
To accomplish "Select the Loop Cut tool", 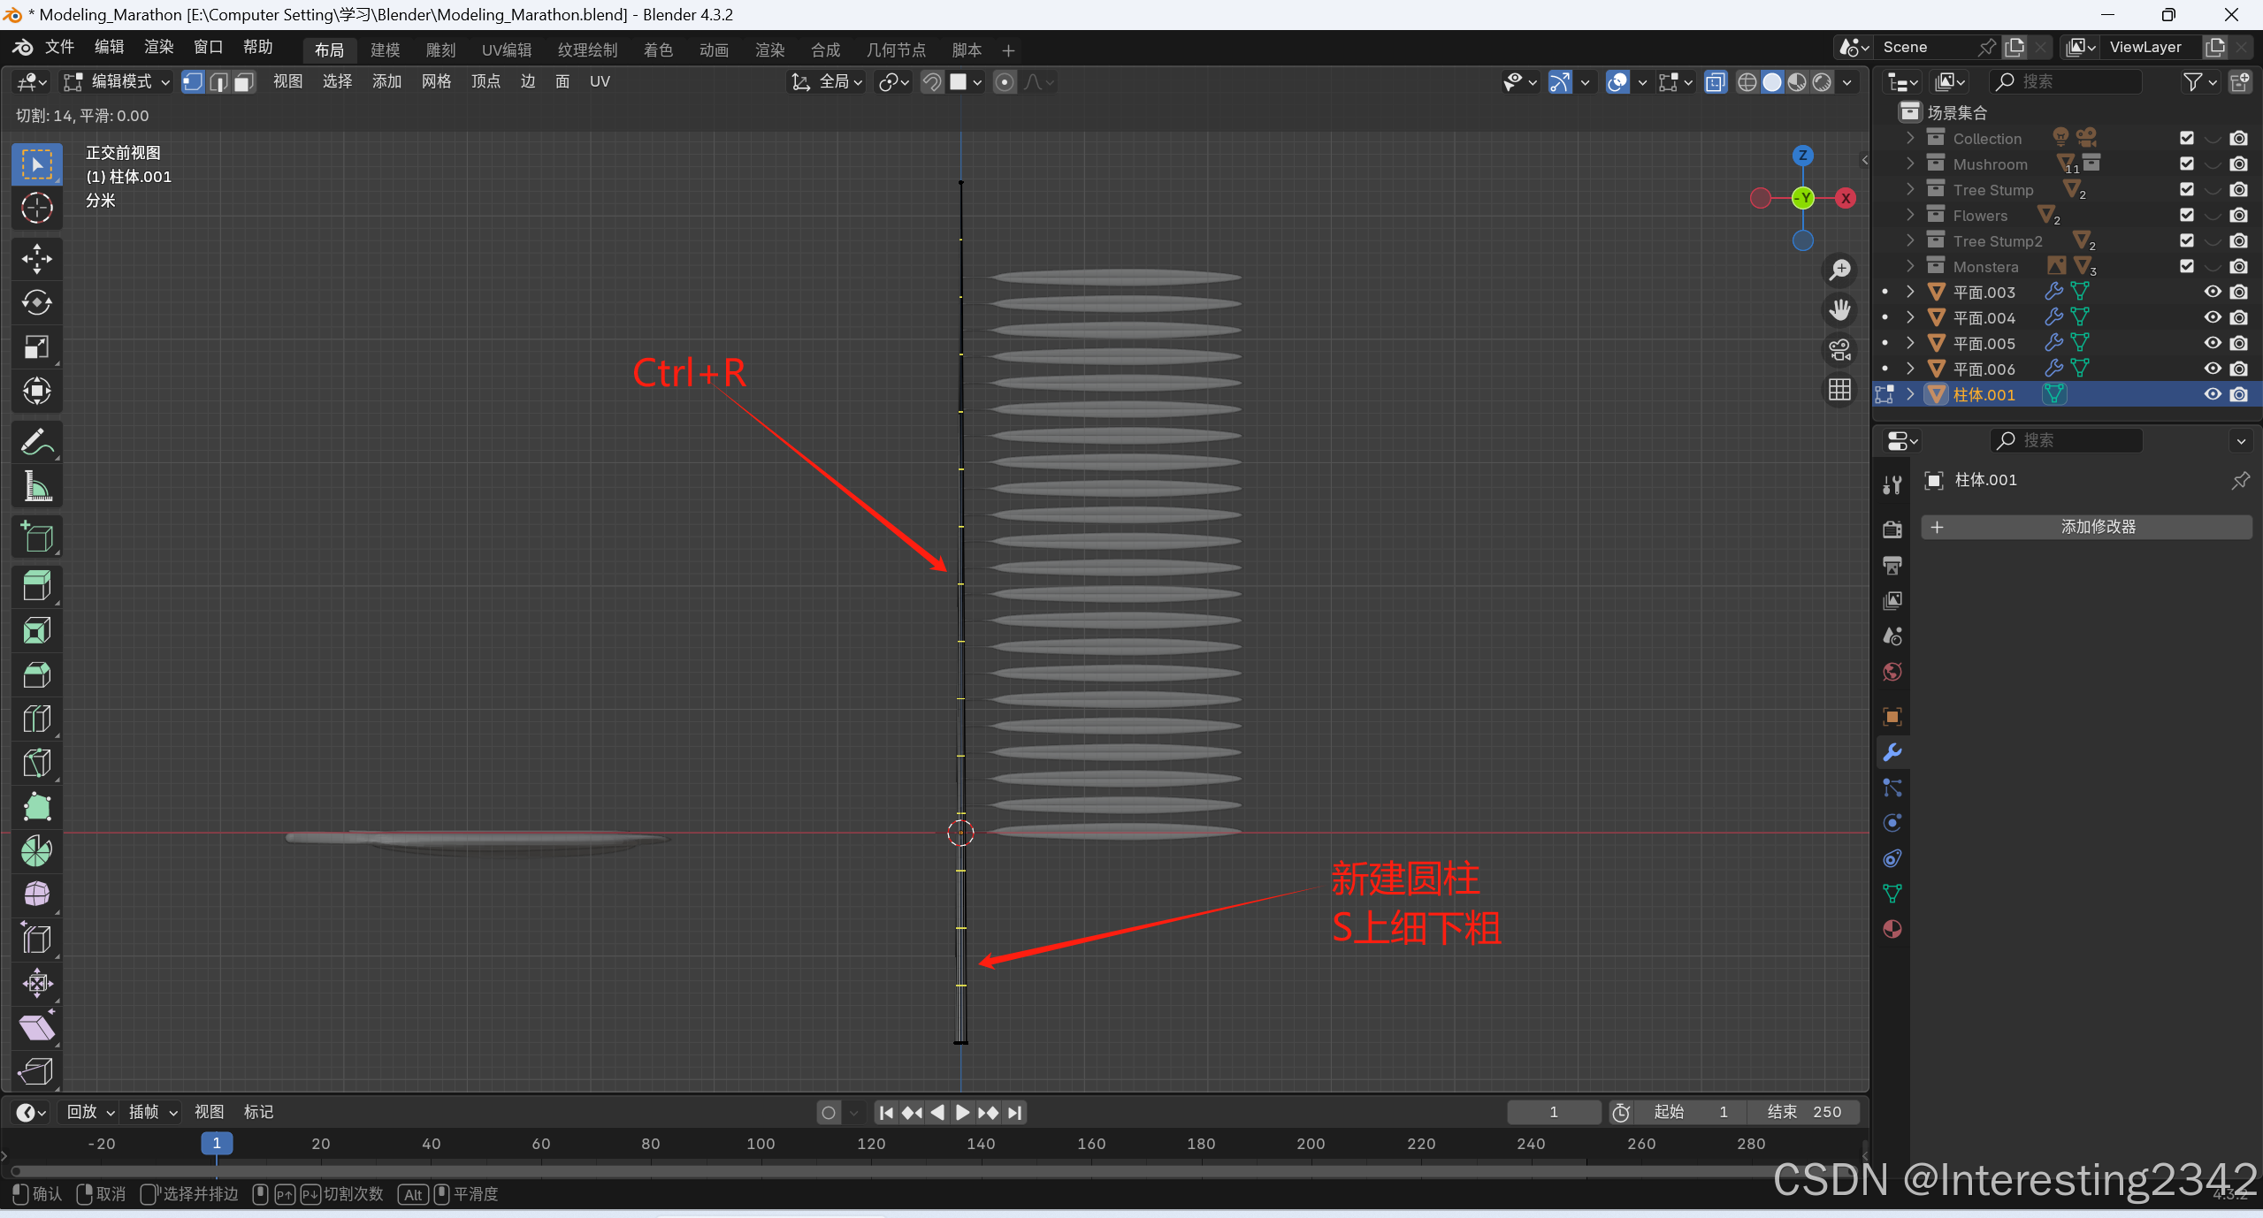I will (x=36, y=719).
